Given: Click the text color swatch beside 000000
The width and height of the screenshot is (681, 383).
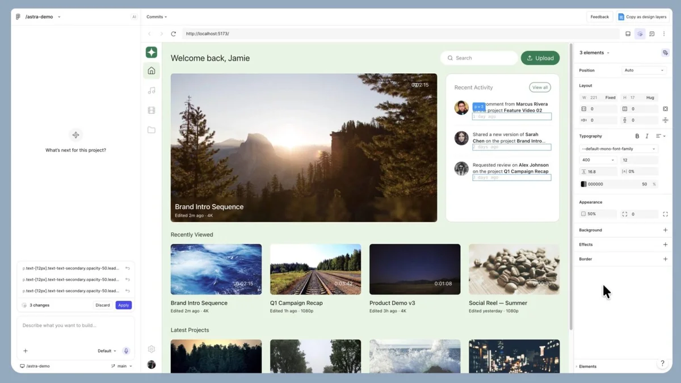Looking at the screenshot, I should pyautogui.click(x=584, y=184).
